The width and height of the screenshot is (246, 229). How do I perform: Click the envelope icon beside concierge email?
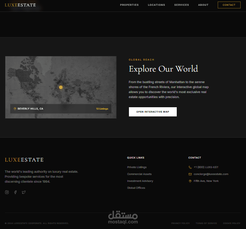pyautogui.click(x=190, y=174)
